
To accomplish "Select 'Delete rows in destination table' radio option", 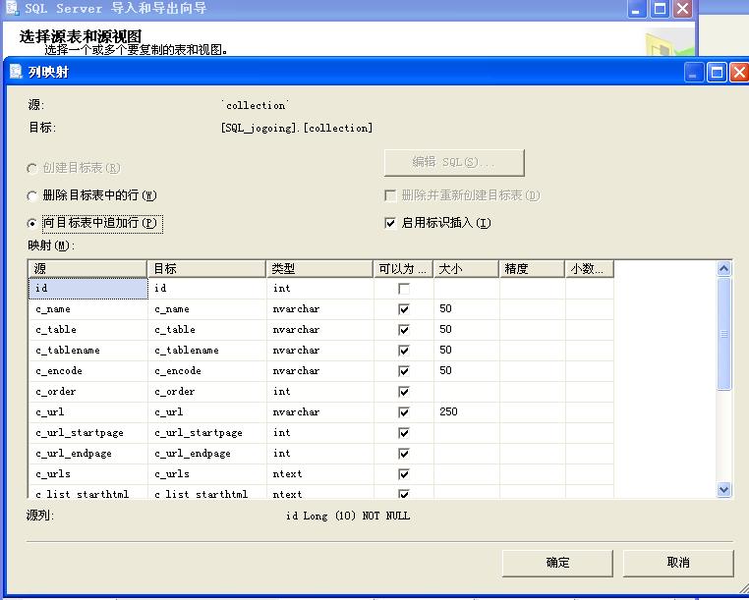I will point(34,195).
